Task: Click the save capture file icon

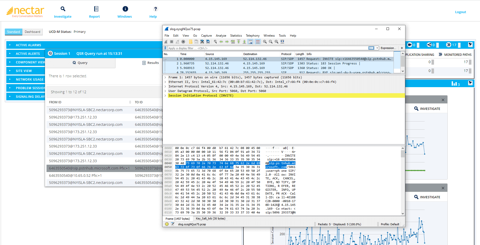Action: click(196, 42)
